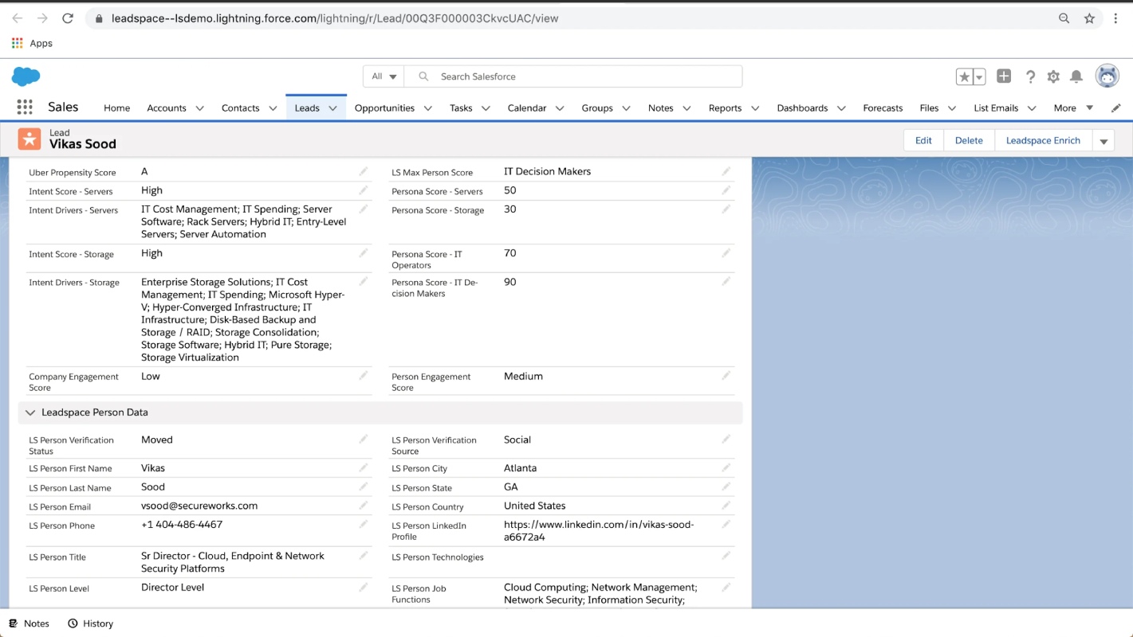Viewport: 1133px width, 637px height.
Task: Edit LS Max Person Score pencil icon
Action: (726, 171)
